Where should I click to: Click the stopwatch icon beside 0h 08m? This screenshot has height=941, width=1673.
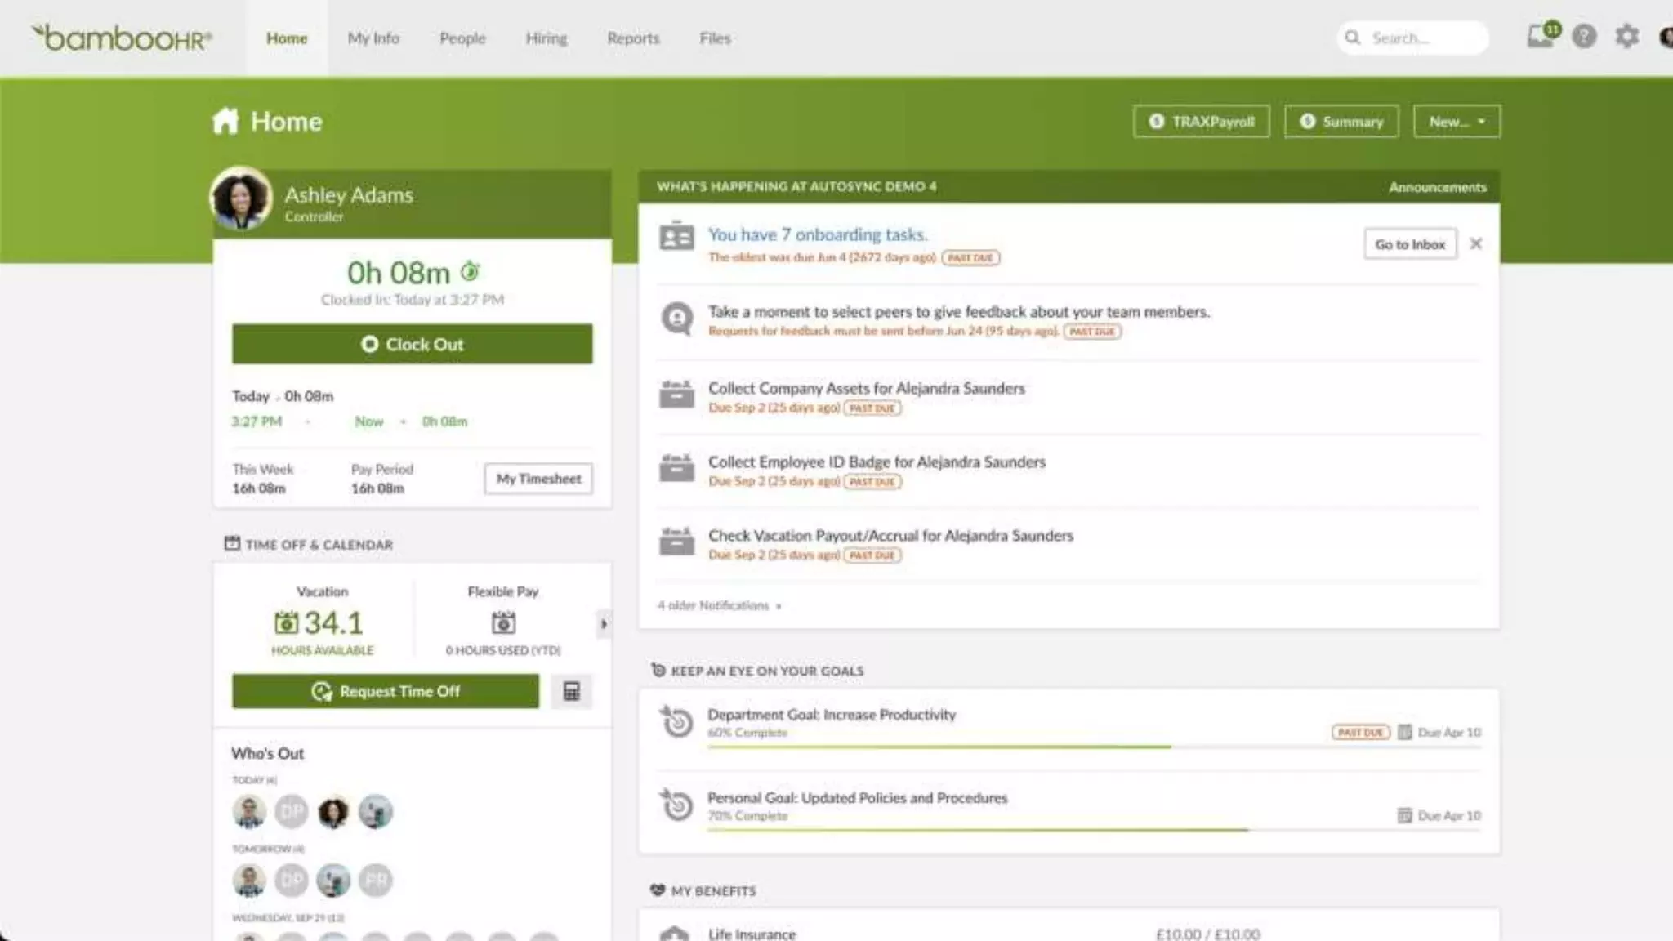tap(471, 270)
